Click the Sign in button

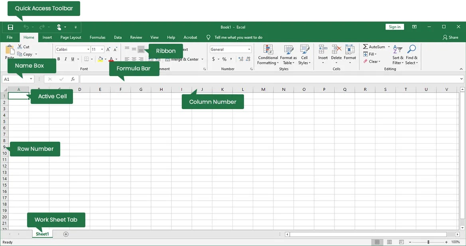tap(395, 27)
